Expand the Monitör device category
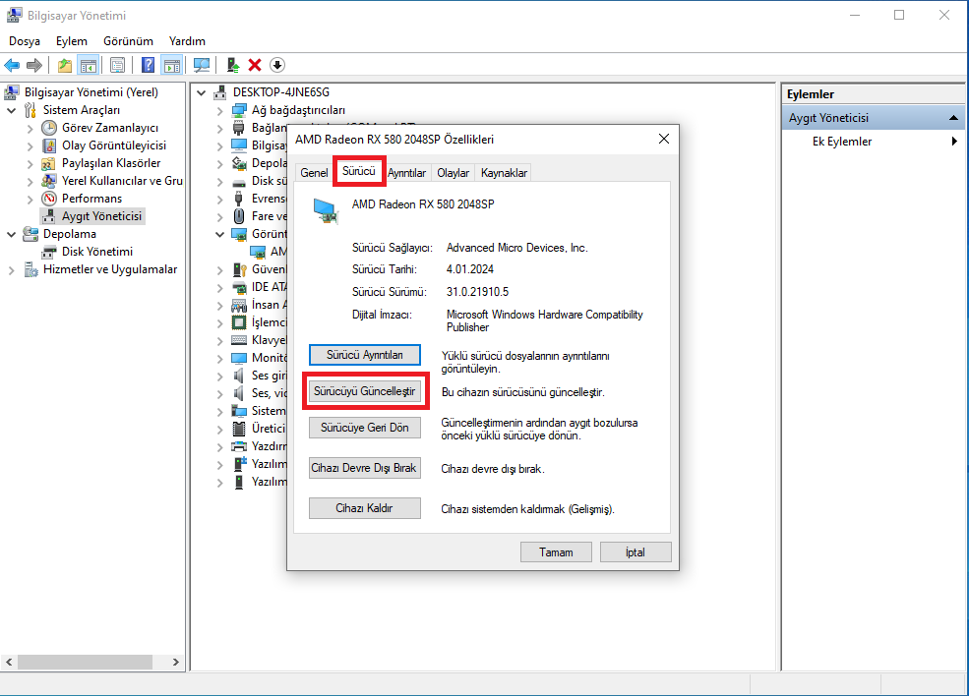The height and width of the screenshot is (696, 969). (220, 359)
